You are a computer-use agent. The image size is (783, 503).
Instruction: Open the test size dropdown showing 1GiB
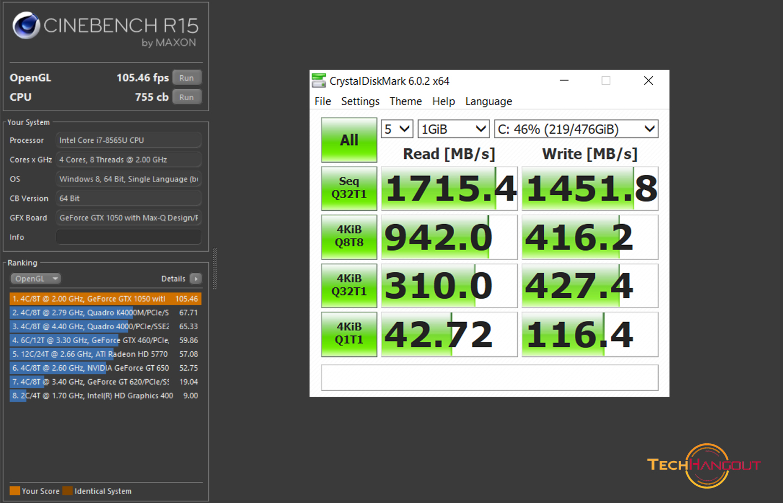(x=454, y=129)
